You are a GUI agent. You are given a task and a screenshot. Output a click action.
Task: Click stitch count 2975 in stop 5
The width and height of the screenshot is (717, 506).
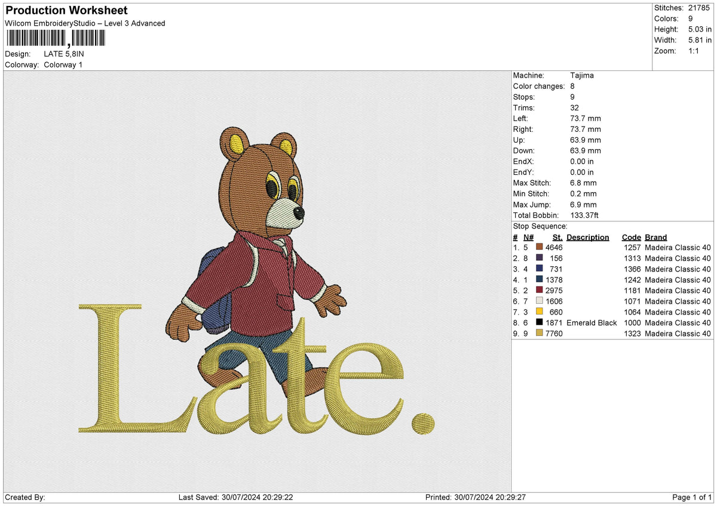click(554, 291)
